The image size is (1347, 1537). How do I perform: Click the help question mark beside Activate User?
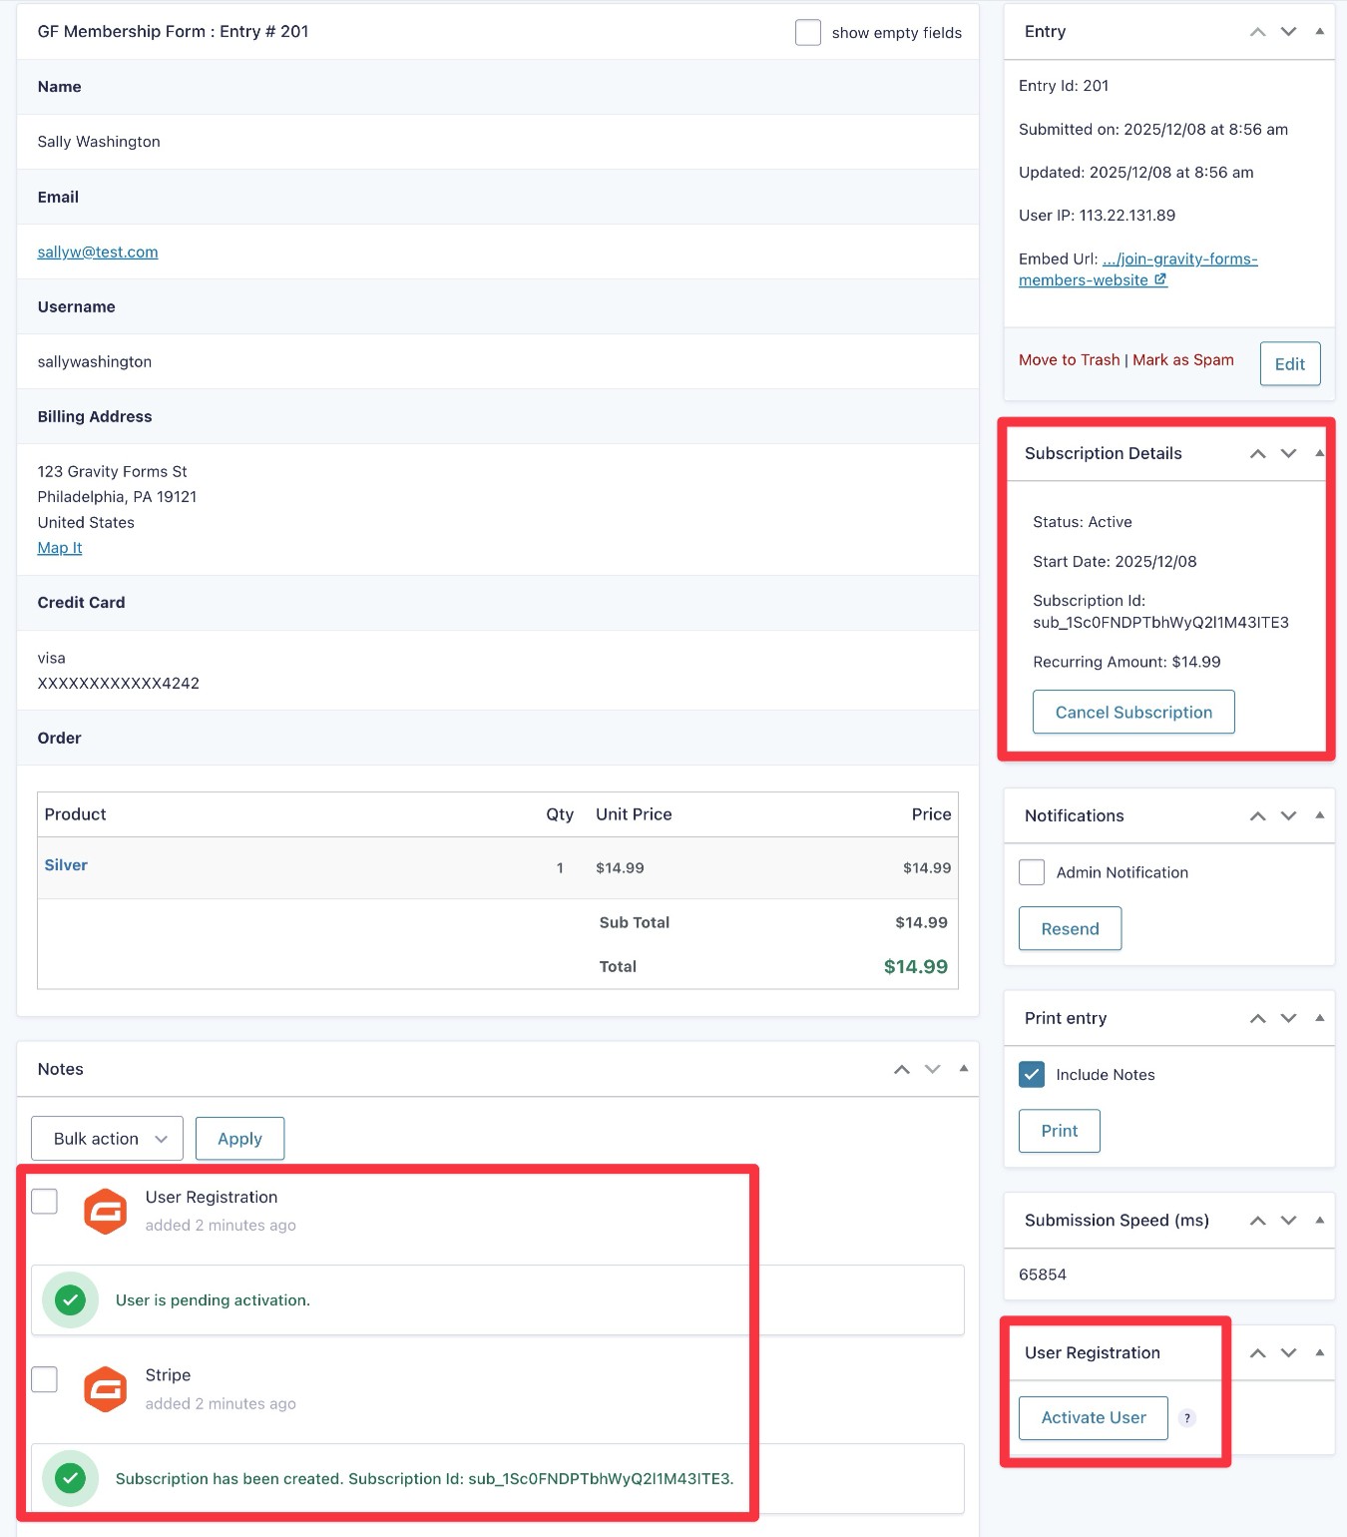tap(1186, 1418)
